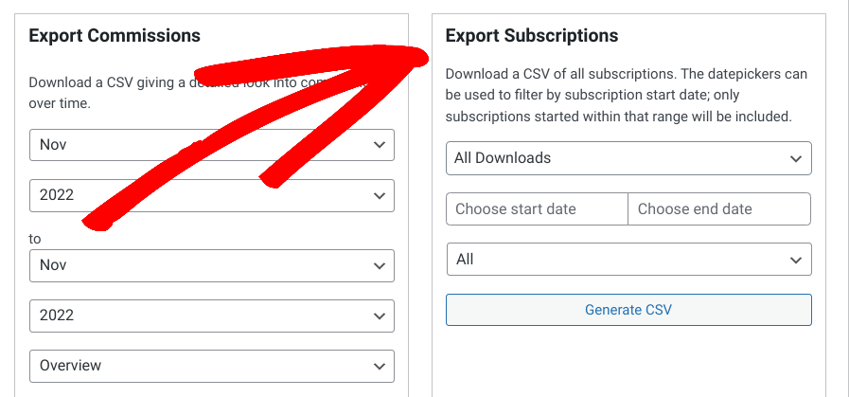Screen dimensions: 849x397
Task: Click the "to" label between date ranges
Action: click(x=35, y=239)
